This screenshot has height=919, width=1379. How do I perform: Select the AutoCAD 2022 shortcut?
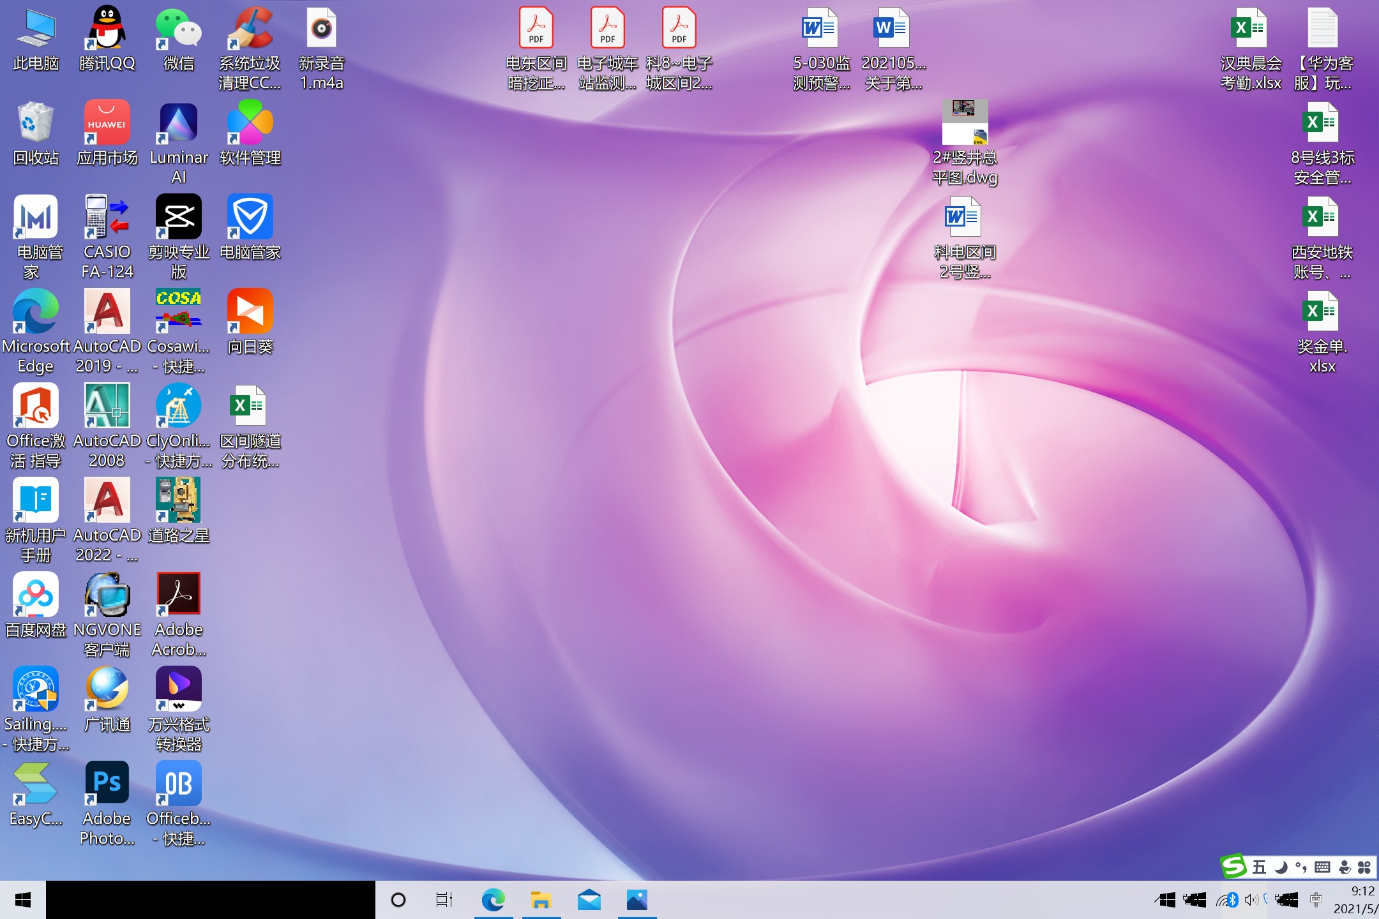click(107, 521)
